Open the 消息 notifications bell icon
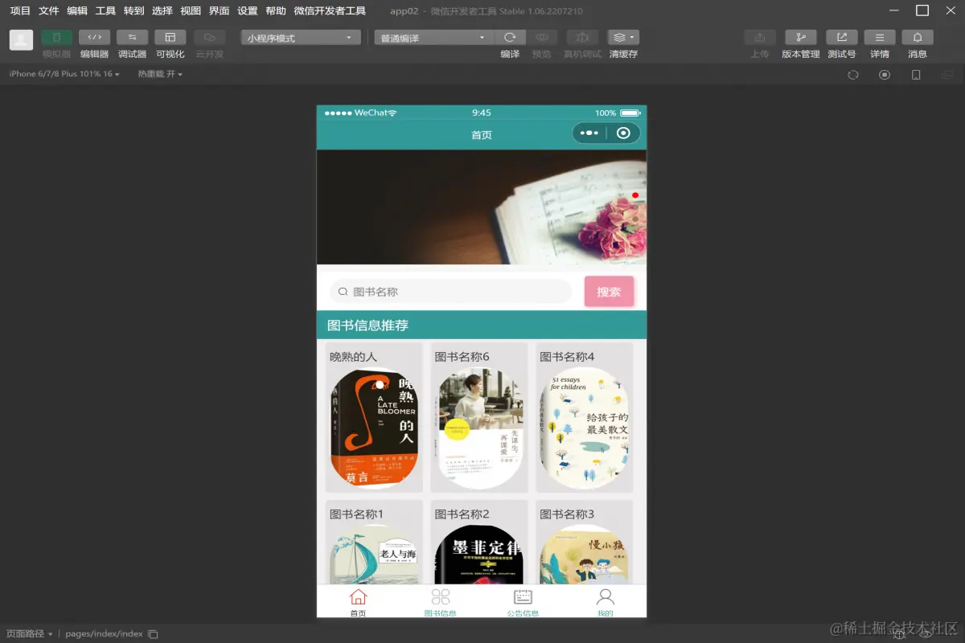 click(918, 38)
